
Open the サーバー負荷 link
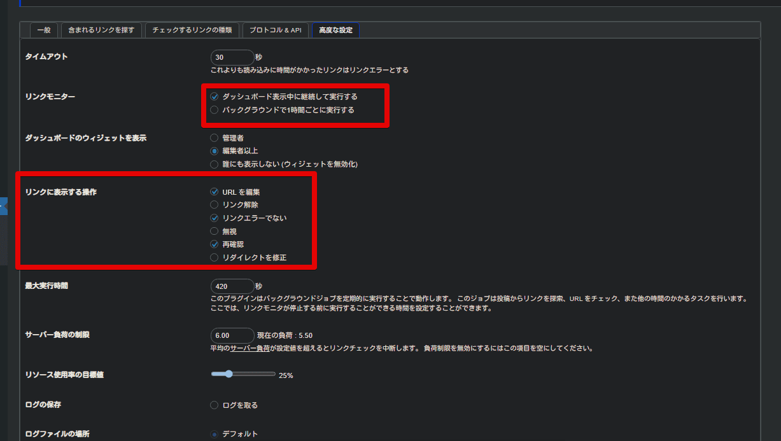point(250,349)
